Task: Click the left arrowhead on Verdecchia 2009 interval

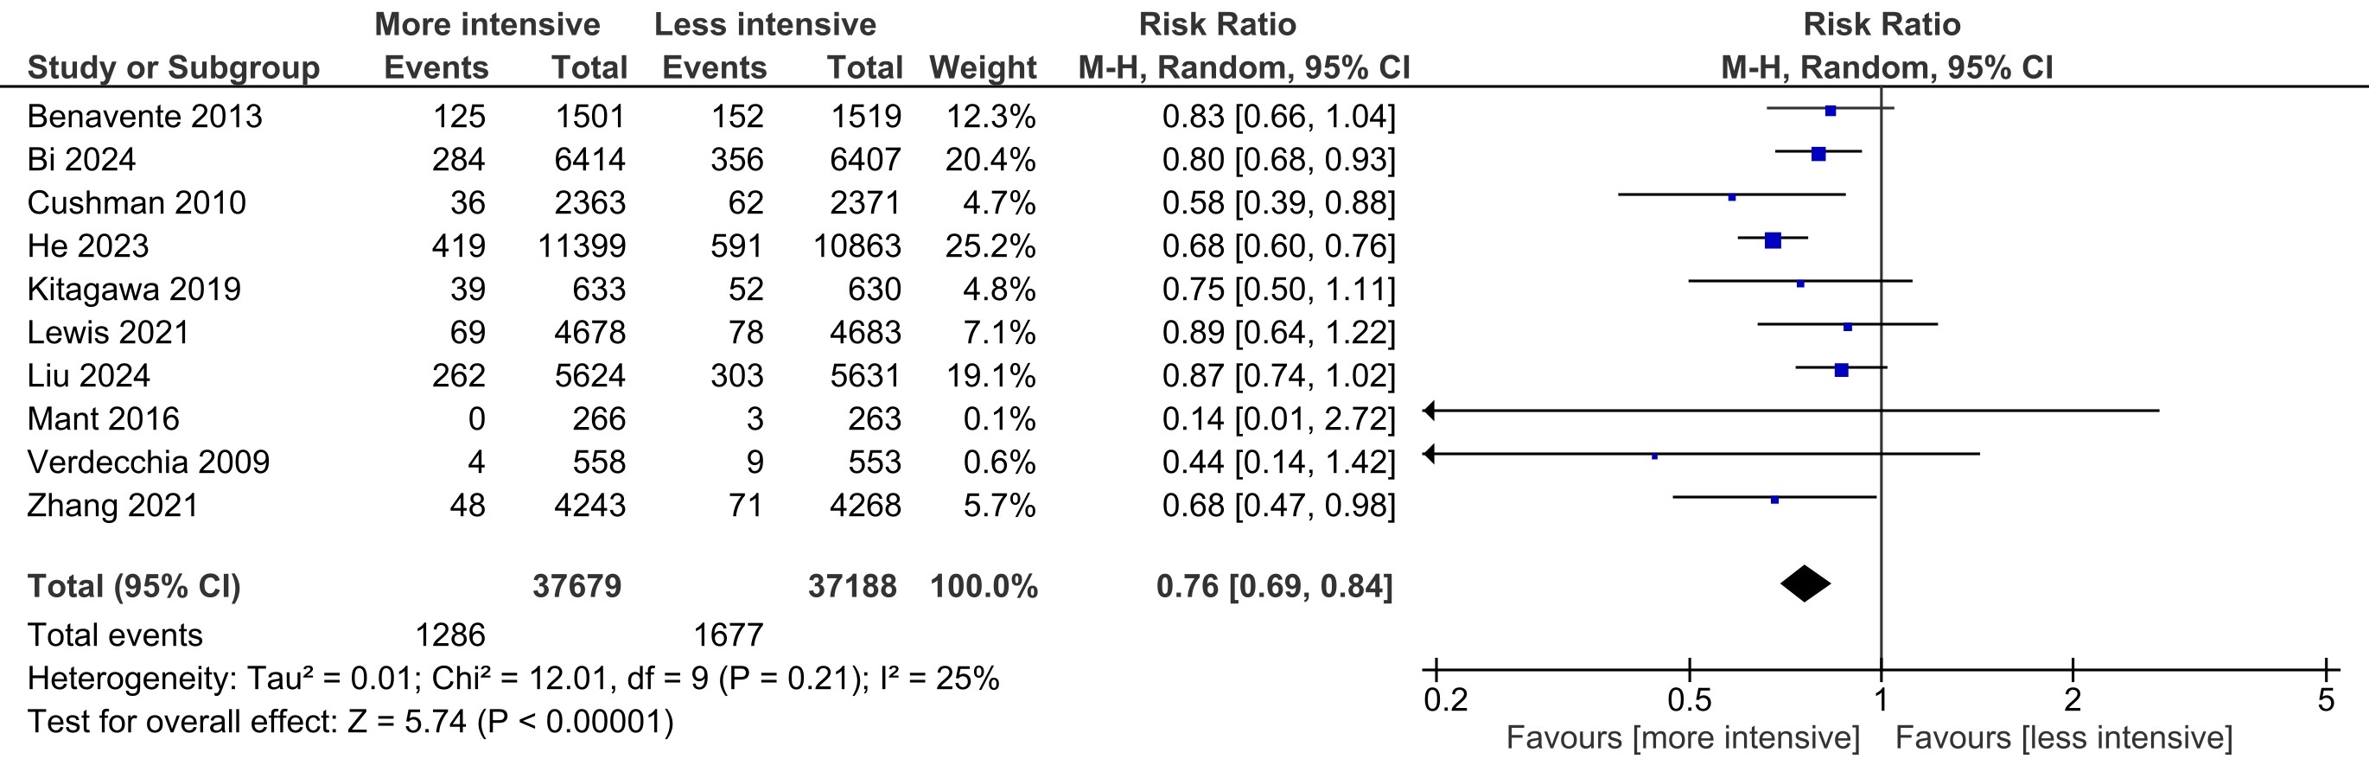Action: pos(1430,455)
